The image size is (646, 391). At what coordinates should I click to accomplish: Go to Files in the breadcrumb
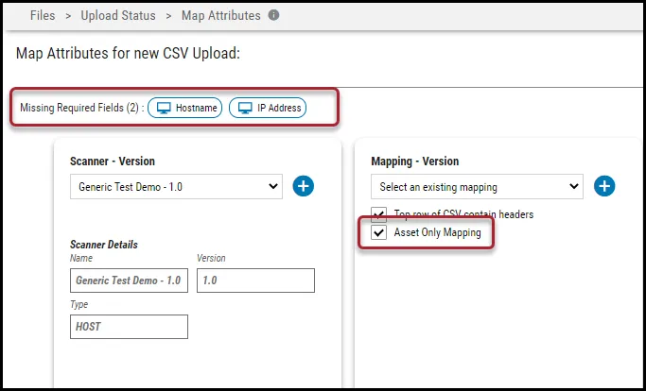point(43,16)
